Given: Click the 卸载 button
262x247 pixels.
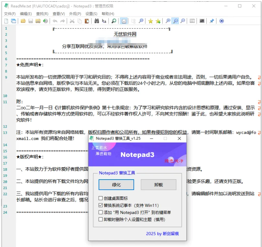Looking at the screenshot, I should pos(158,185).
